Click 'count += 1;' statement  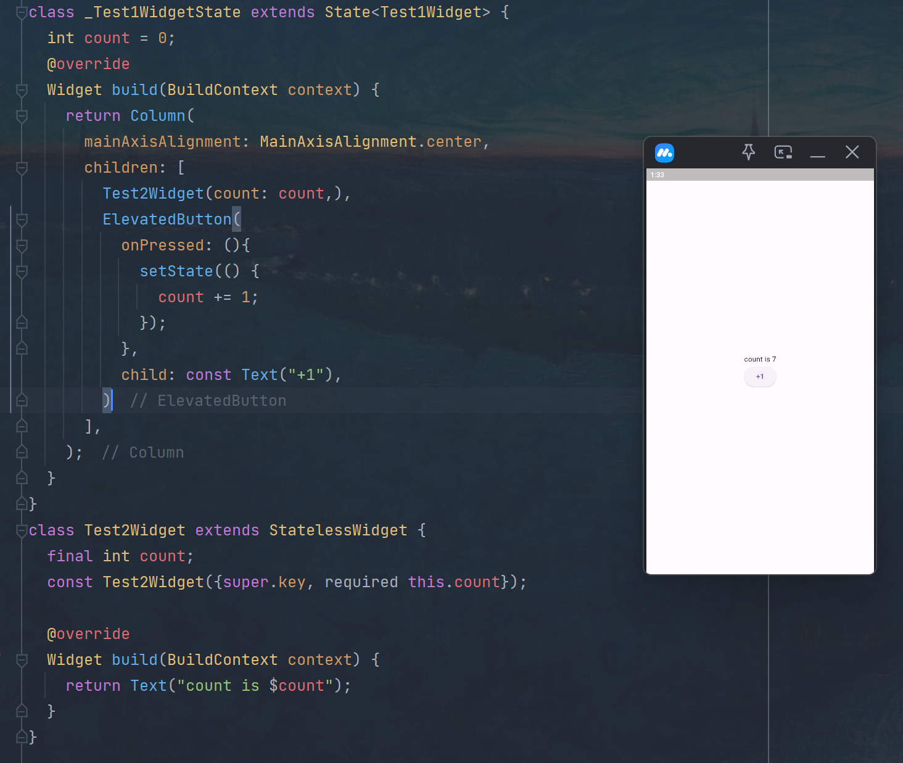click(x=208, y=297)
